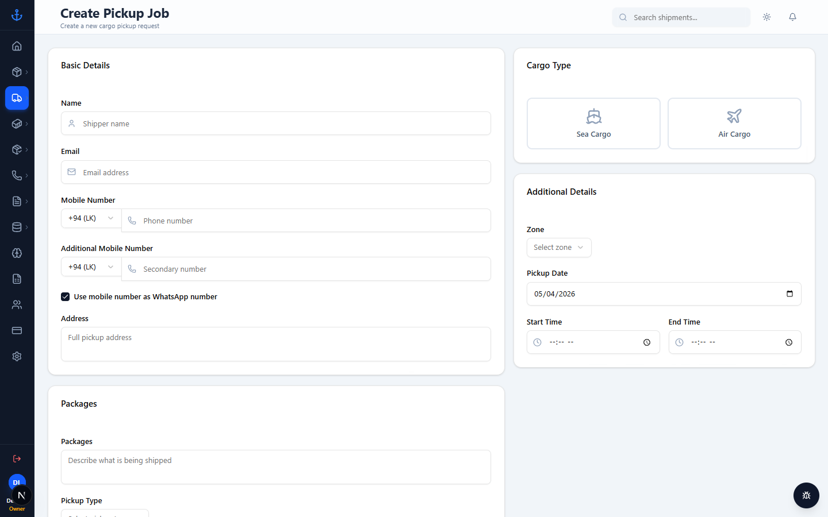Click the Owner role label
Screen dimensions: 828x517
click(x=17, y=509)
